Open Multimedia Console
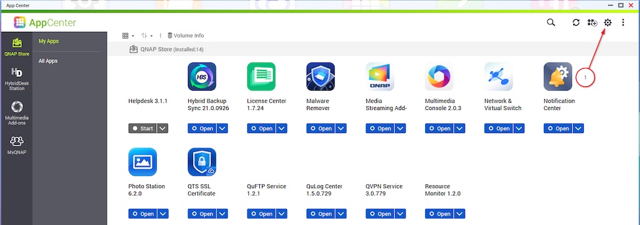640x225 pixels. (x=439, y=128)
